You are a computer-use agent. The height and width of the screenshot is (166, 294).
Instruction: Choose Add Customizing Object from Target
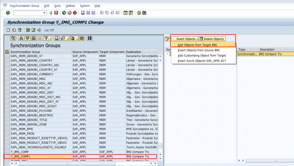202,56
